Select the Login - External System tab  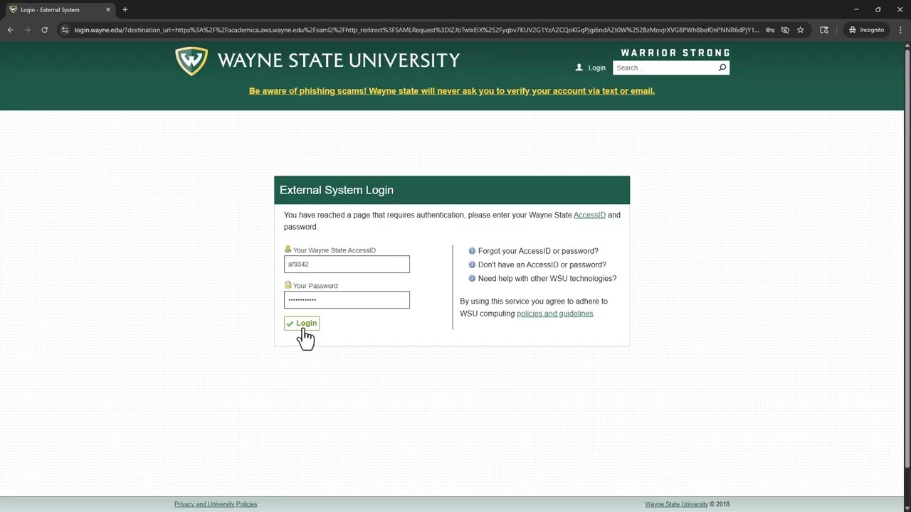pyautogui.click(x=60, y=10)
